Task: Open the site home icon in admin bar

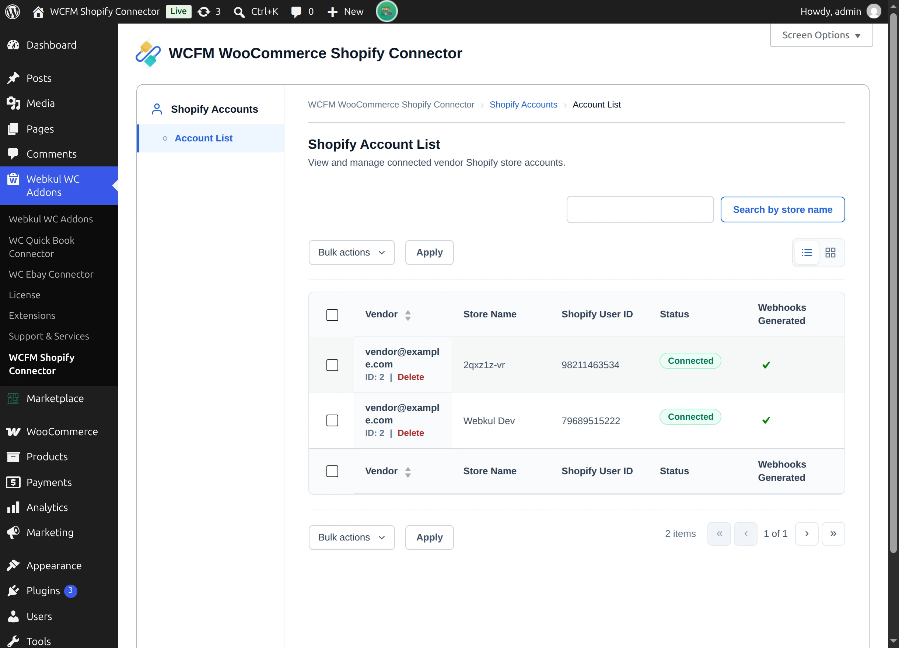Action: click(x=38, y=12)
